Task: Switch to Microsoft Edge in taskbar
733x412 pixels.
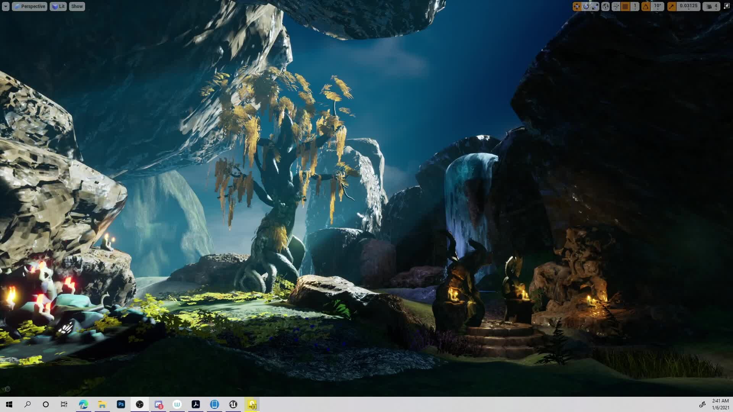Action: click(x=83, y=404)
